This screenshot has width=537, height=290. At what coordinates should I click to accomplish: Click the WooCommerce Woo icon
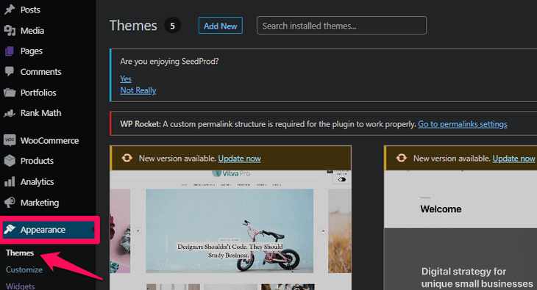pos(10,140)
